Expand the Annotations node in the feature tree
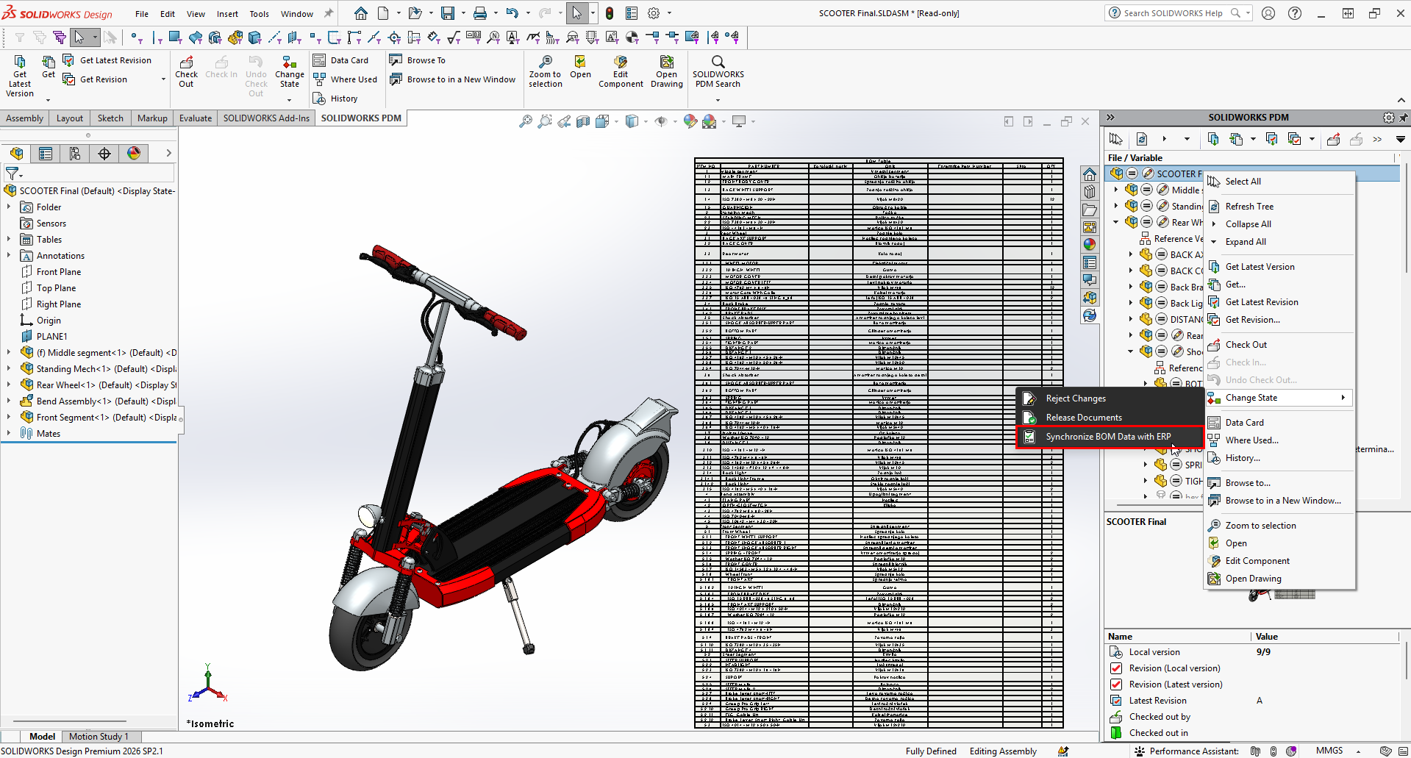 click(9, 256)
